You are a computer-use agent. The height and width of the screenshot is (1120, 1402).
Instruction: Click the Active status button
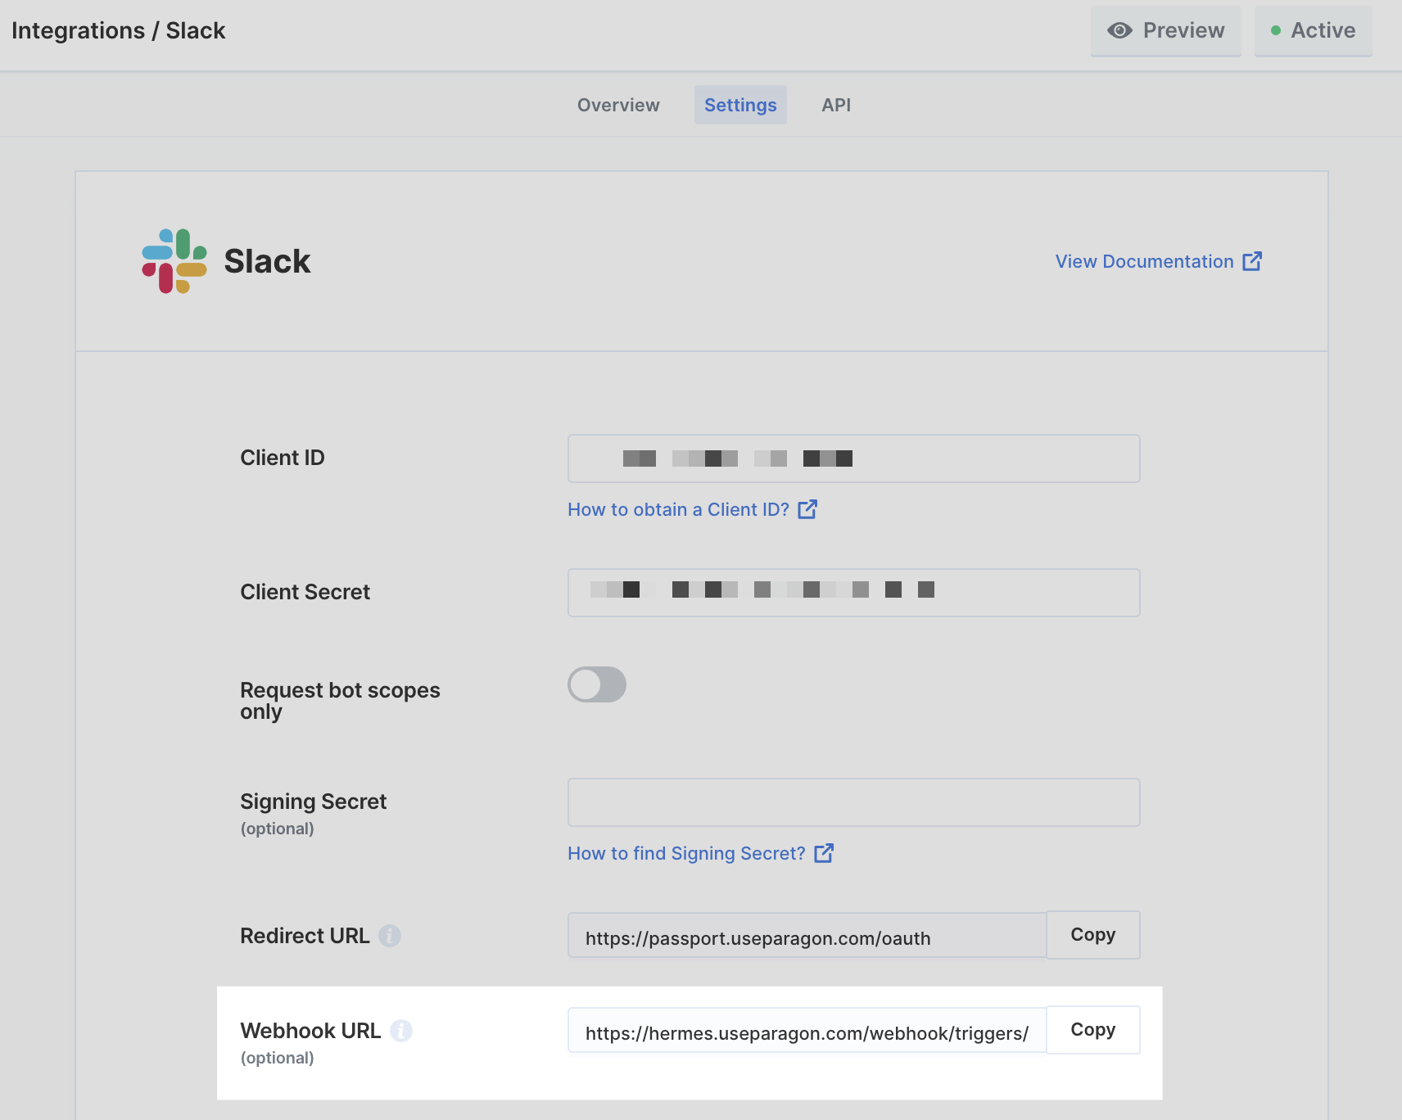click(x=1314, y=31)
